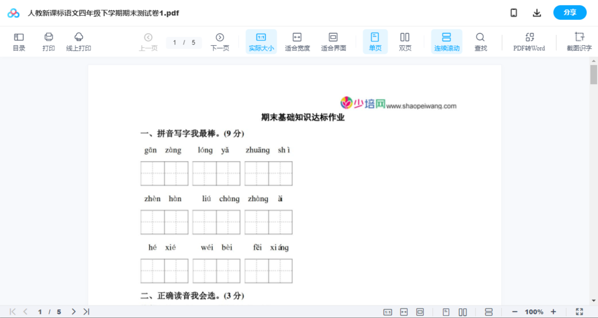Fit document to page (适合界面)

(x=333, y=41)
